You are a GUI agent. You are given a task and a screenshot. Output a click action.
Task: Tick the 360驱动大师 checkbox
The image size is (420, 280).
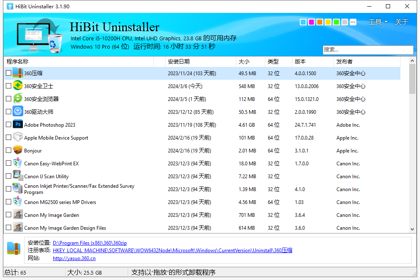tap(8, 111)
